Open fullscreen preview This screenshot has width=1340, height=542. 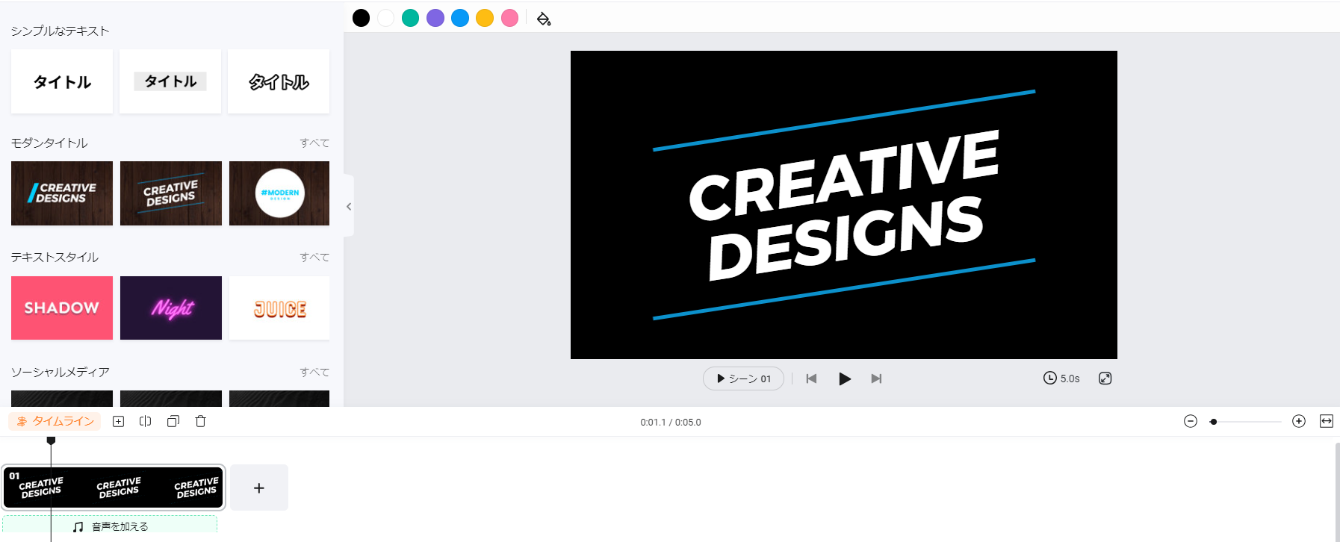tap(1105, 379)
